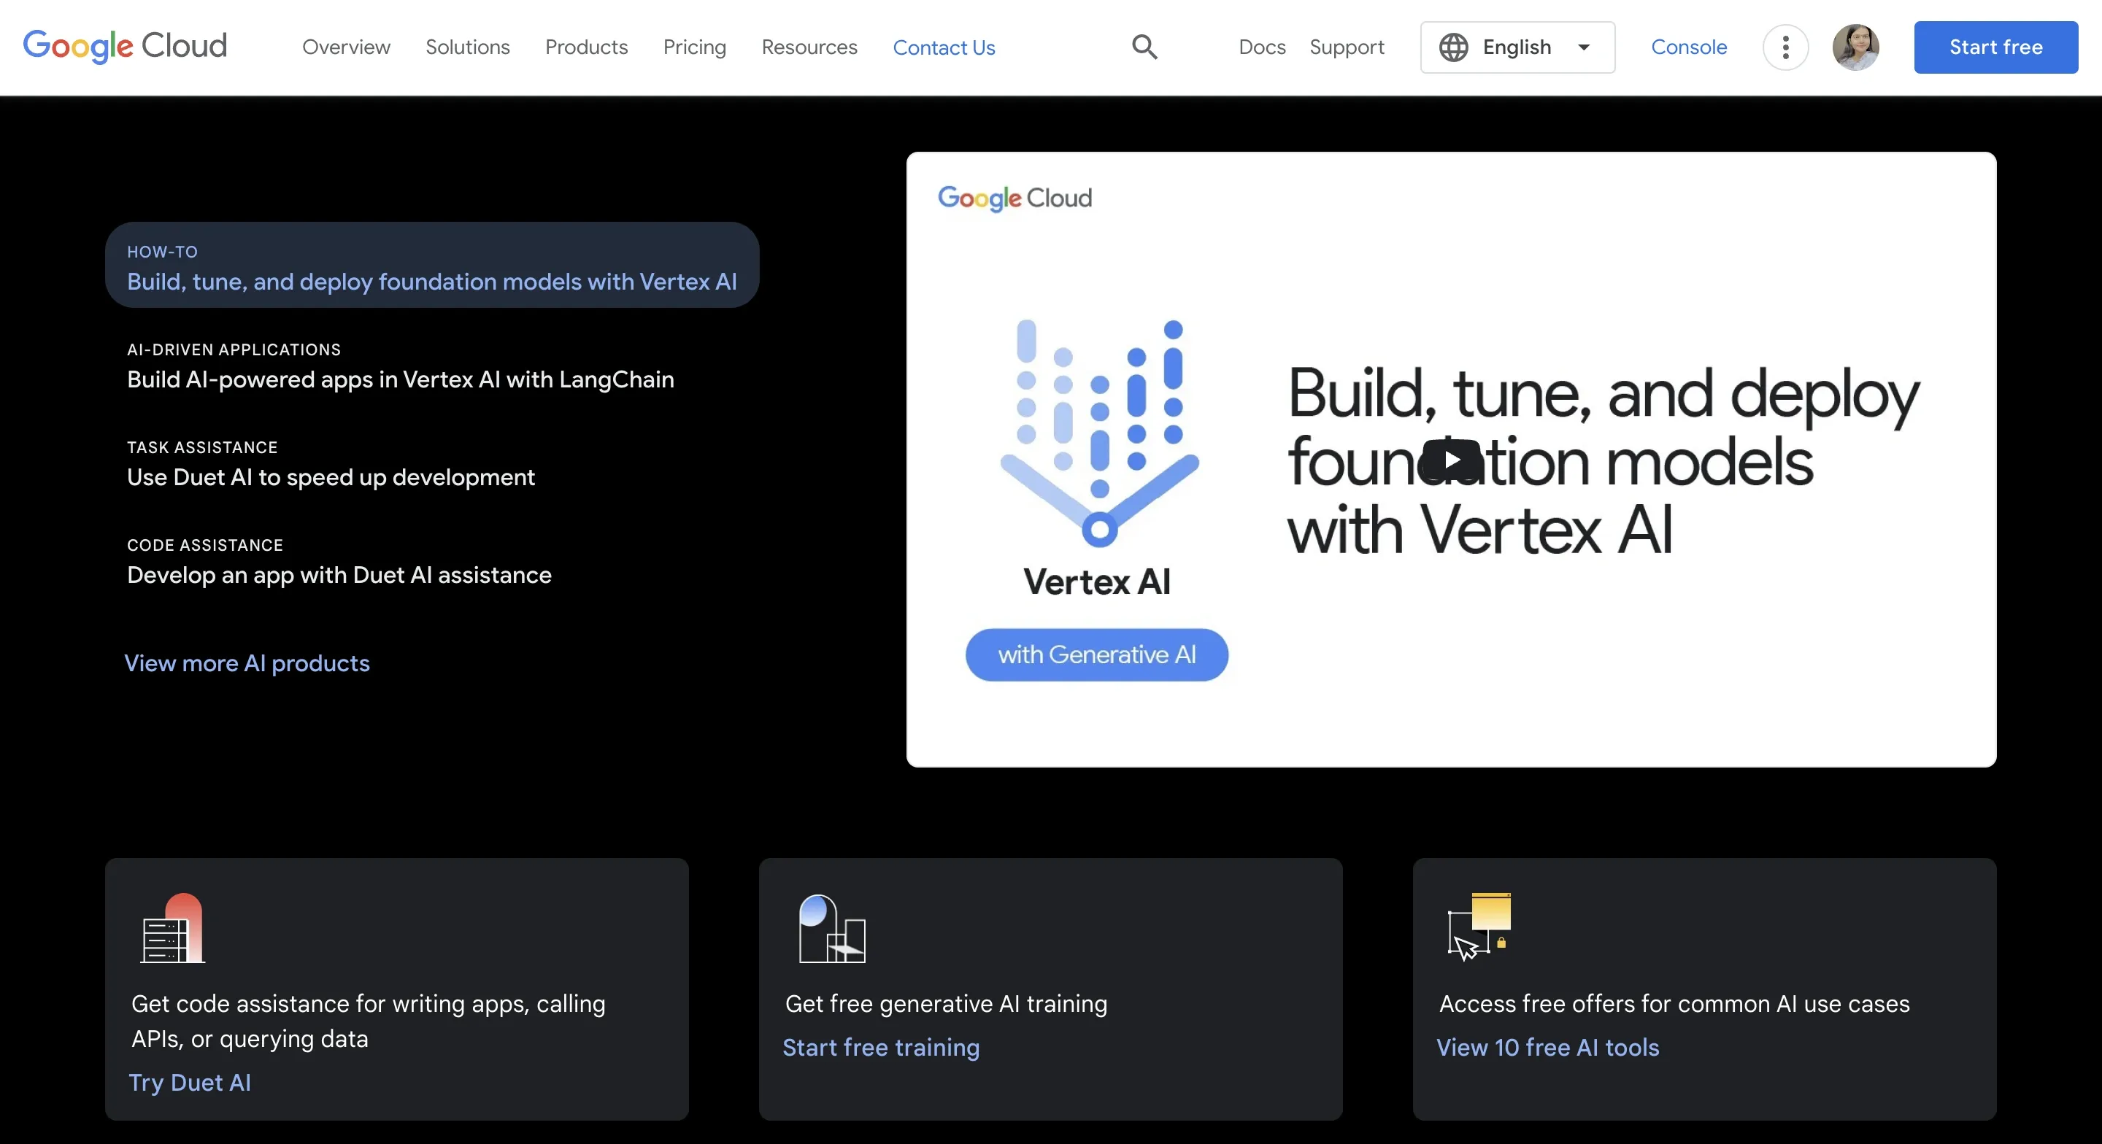Viewport: 2102px width, 1144px height.
Task: Click the 'AI-DRIVEN APPLICATIONS' label
Action: click(x=234, y=350)
